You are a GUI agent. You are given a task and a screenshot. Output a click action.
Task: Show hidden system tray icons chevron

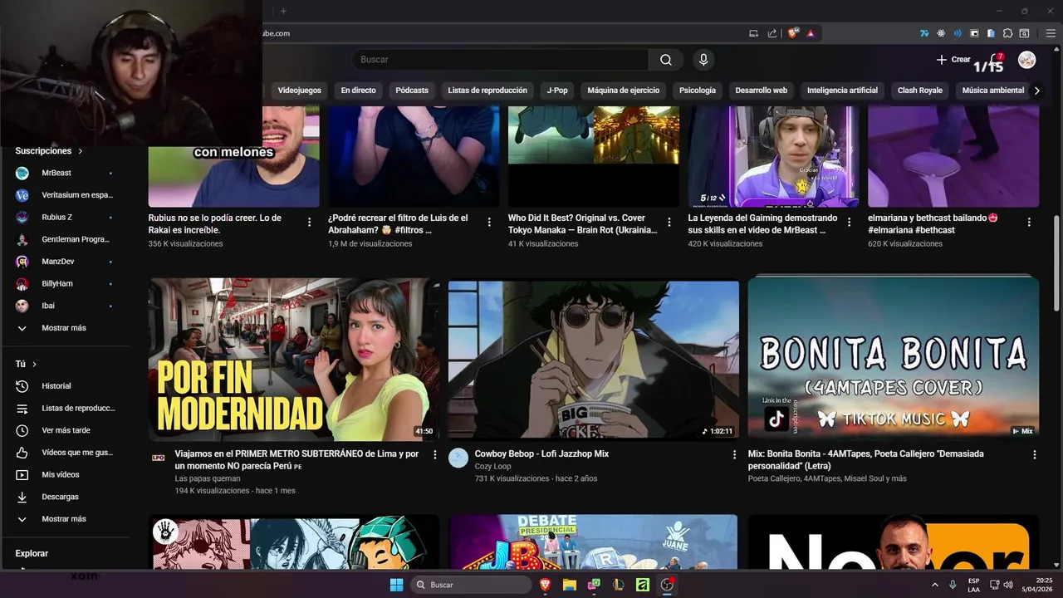coord(935,585)
